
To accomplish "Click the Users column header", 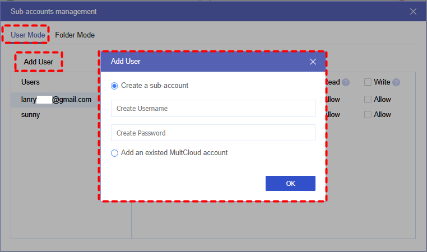I will (x=30, y=82).
